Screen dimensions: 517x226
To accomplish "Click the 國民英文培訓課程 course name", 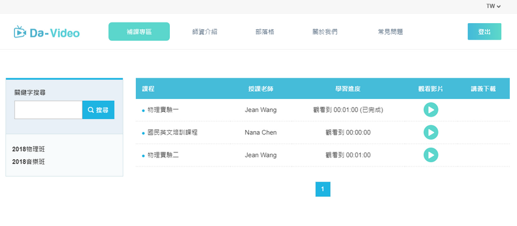I will pos(172,132).
